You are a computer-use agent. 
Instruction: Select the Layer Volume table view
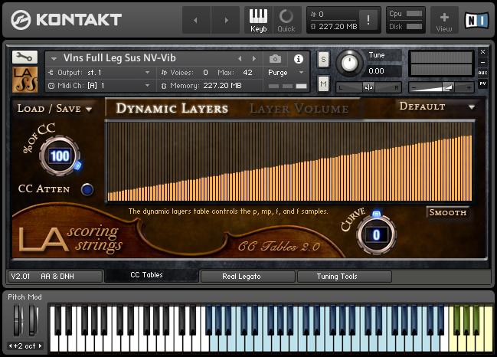pyautogui.click(x=299, y=109)
